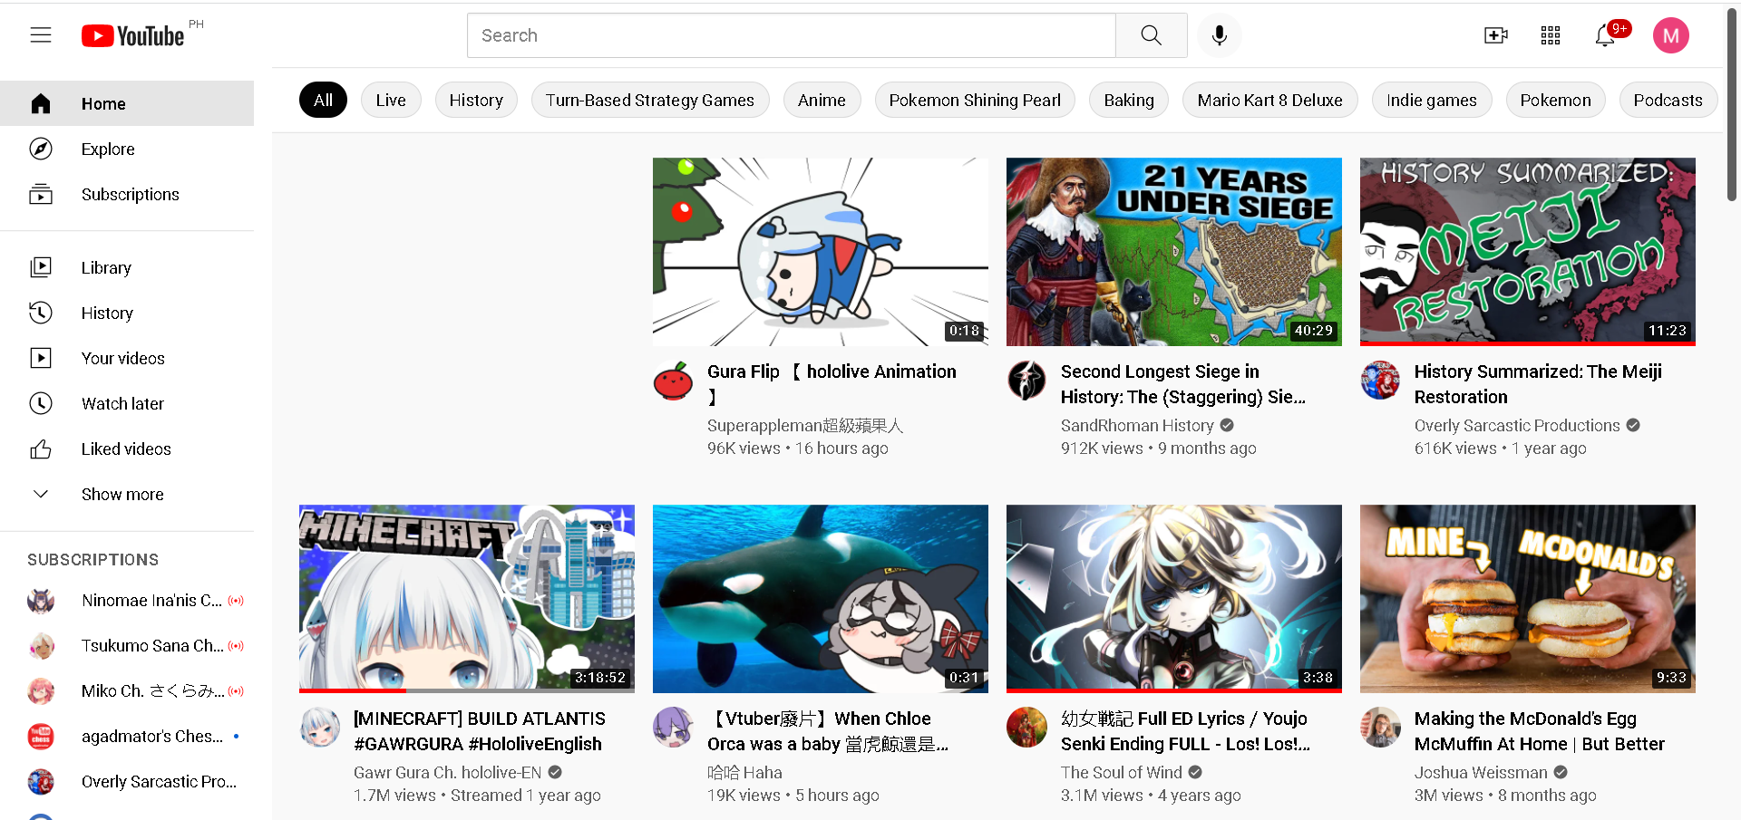This screenshot has height=820, width=1741.
Task: Click into the Search input field
Action: click(792, 35)
